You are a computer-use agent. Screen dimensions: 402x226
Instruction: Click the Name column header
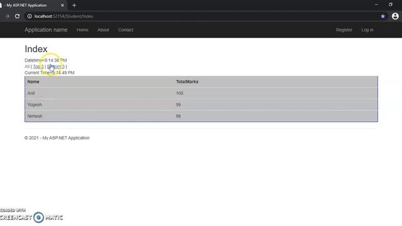[x=33, y=82]
